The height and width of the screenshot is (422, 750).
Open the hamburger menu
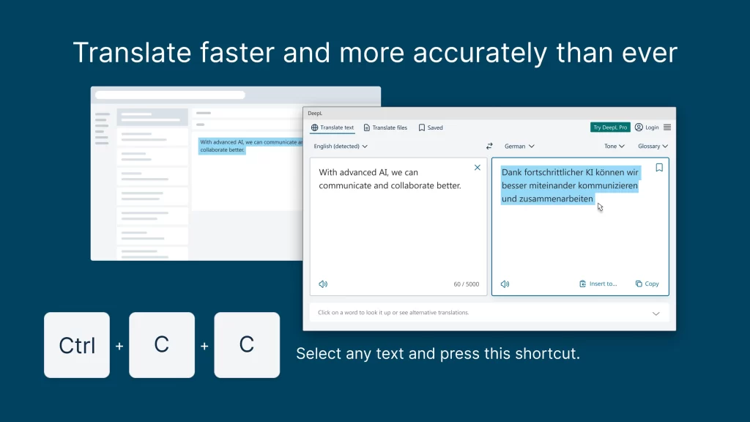pos(667,127)
